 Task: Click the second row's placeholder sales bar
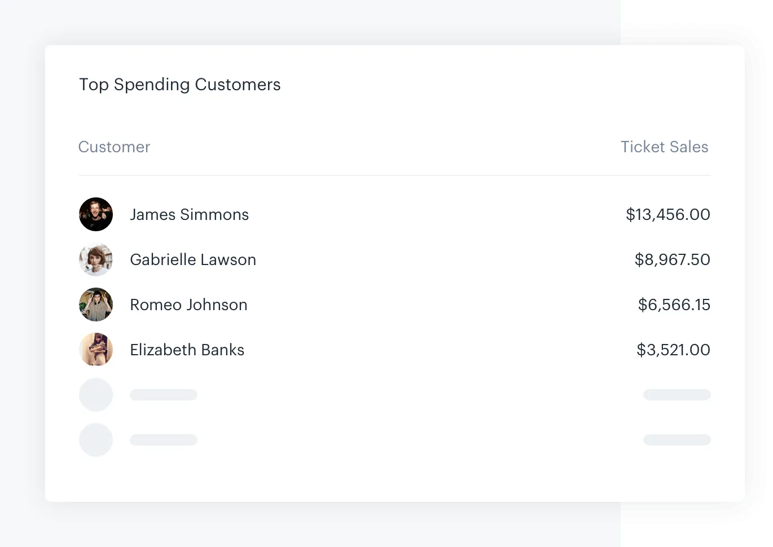click(677, 440)
